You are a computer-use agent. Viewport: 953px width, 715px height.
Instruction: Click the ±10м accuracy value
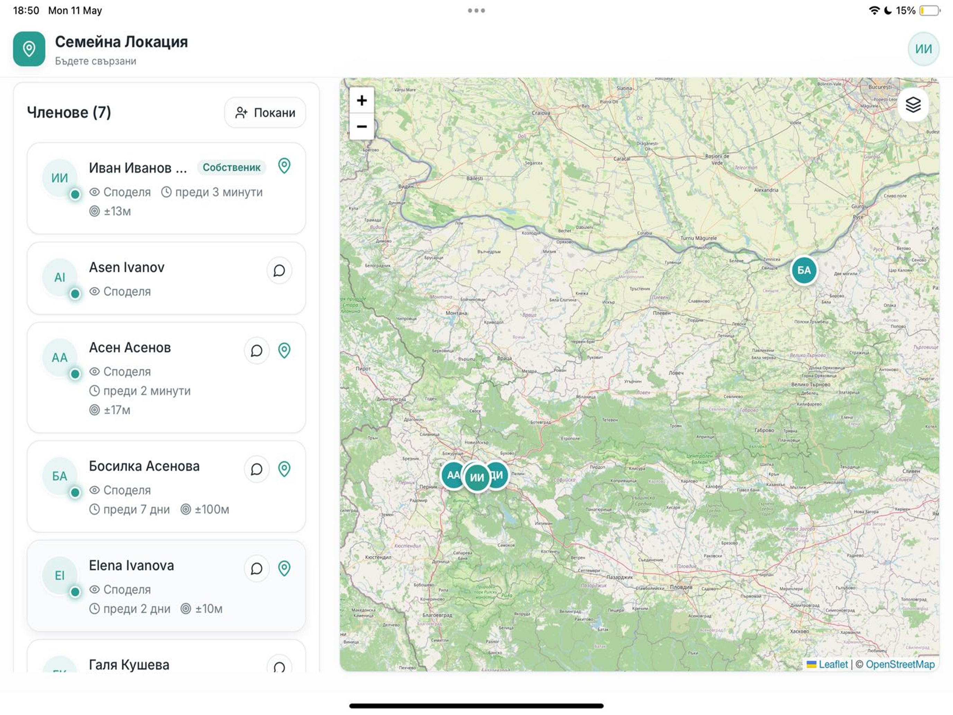click(208, 609)
